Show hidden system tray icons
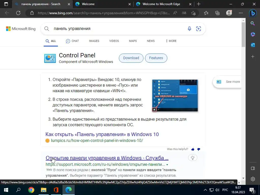This screenshot has height=195, width=260. click(x=205, y=190)
